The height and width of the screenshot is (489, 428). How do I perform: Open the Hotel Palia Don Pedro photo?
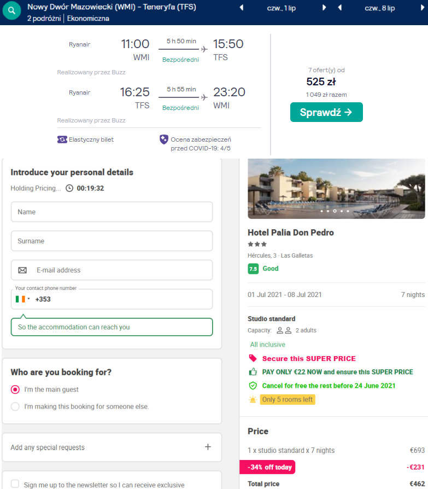[x=336, y=189]
